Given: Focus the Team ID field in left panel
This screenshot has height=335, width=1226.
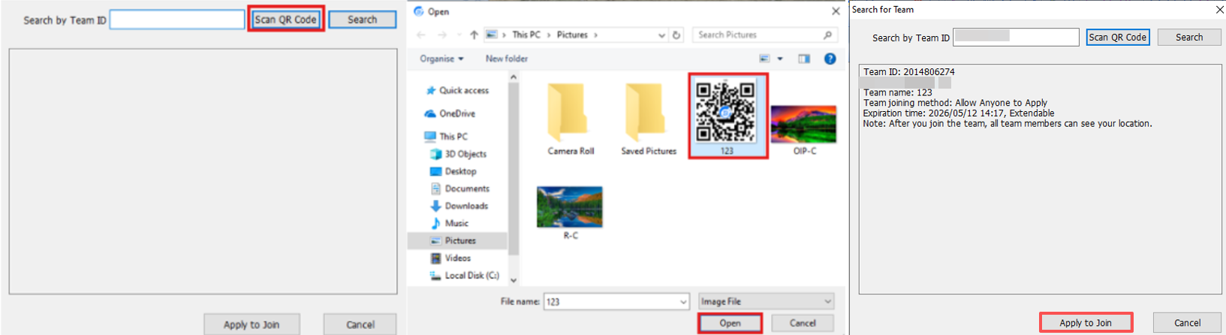Looking at the screenshot, I should [x=177, y=20].
